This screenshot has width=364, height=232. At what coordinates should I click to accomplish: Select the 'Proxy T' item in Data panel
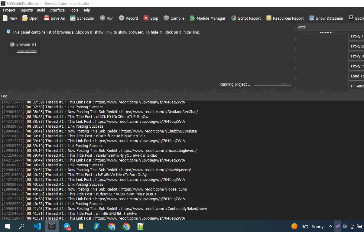tap(356, 36)
